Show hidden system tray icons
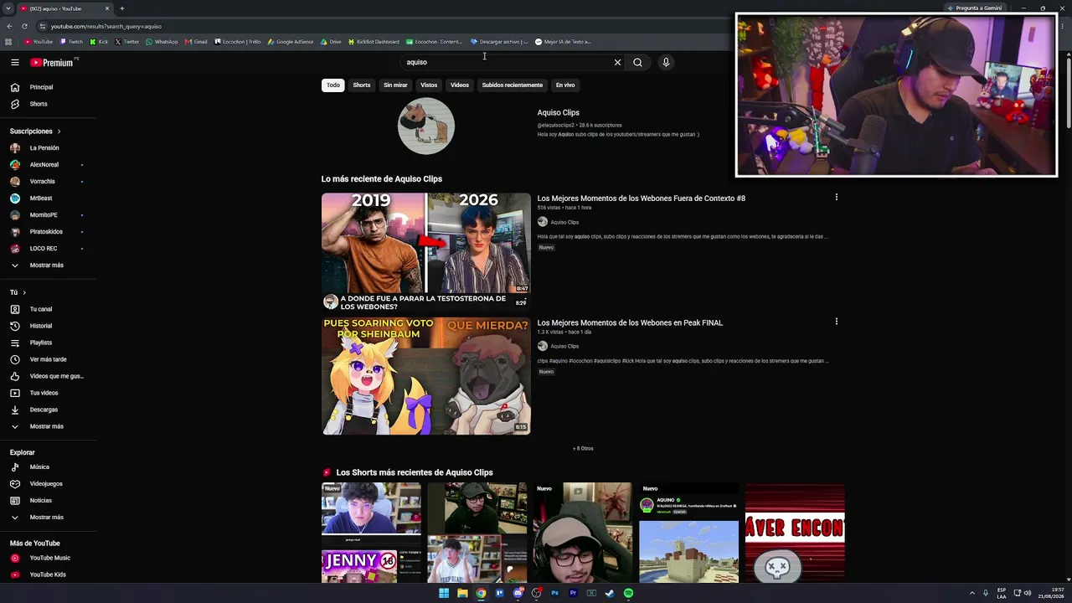Image resolution: width=1072 pixels, height=603 pixels. coord(971,593)
